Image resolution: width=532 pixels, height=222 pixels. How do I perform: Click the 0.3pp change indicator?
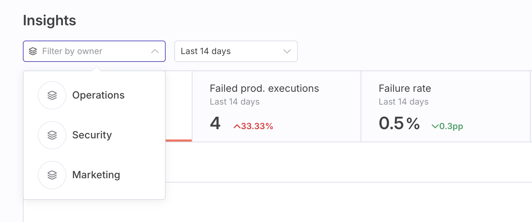pyautogui.click(x=451, y=126)
